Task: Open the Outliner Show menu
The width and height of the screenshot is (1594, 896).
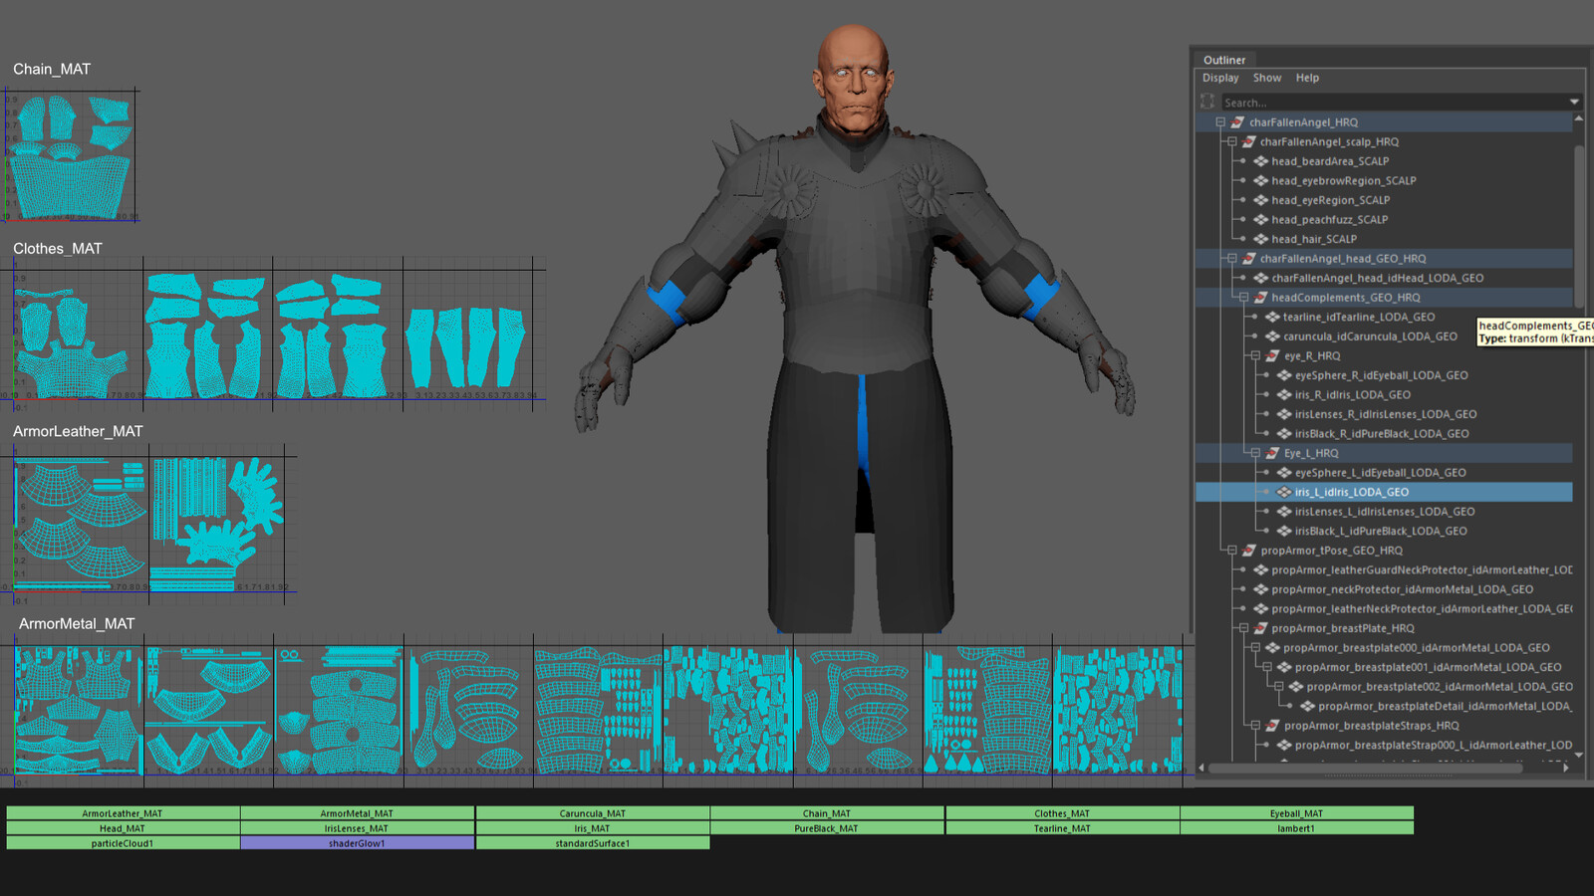Action: coord(1267,78)
